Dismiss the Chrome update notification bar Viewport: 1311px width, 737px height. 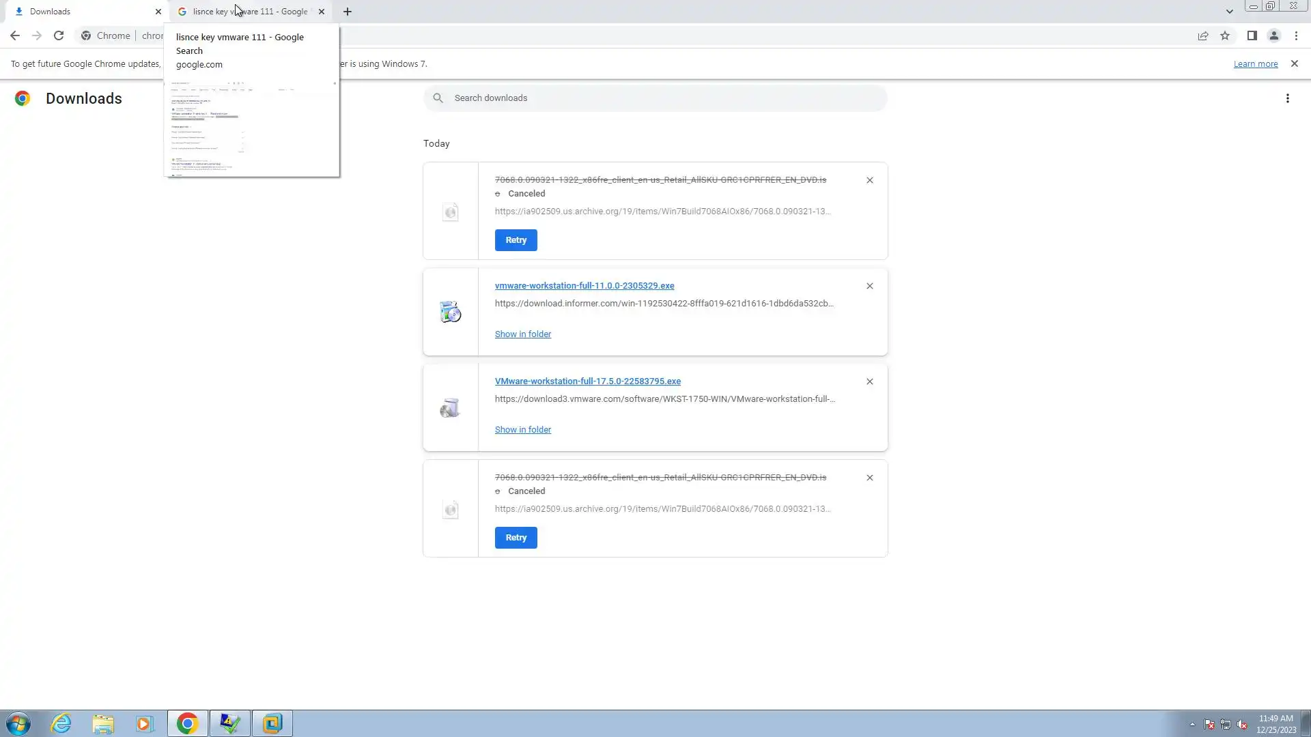[1294, 63]
